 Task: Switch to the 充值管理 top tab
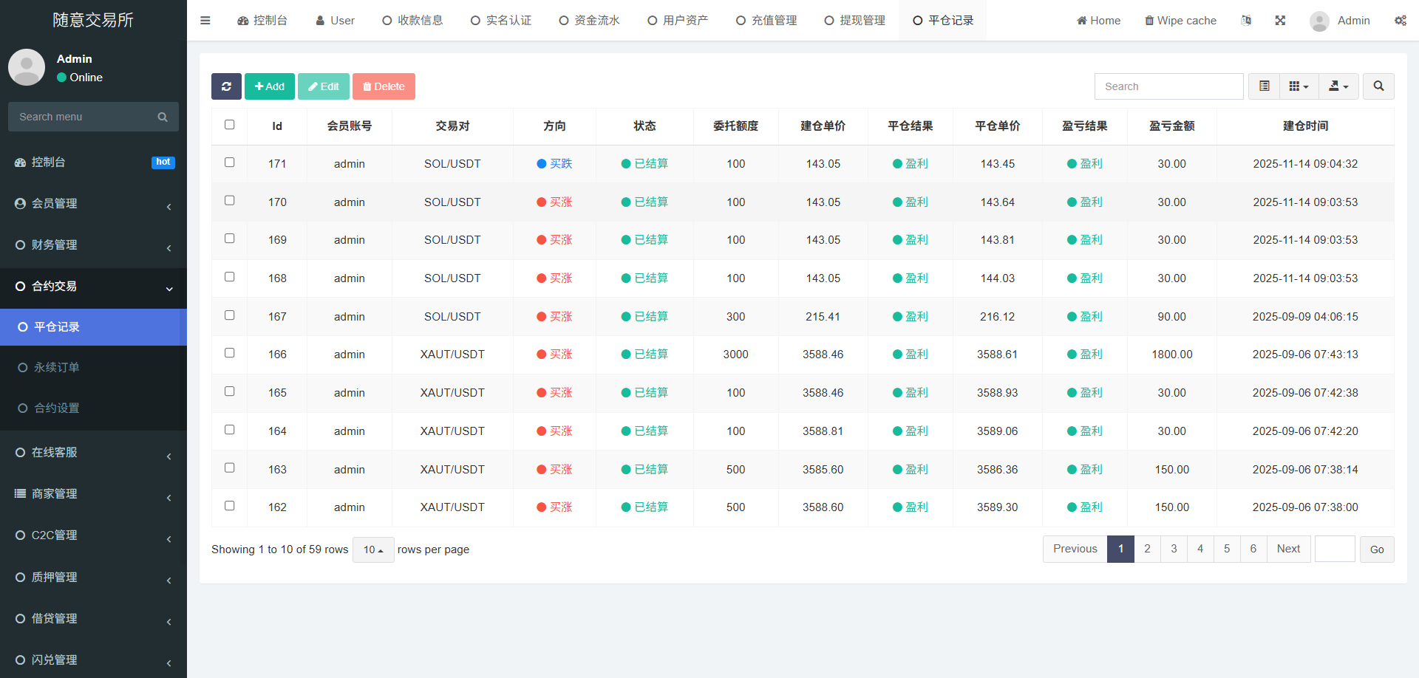[x=766, y=21]
